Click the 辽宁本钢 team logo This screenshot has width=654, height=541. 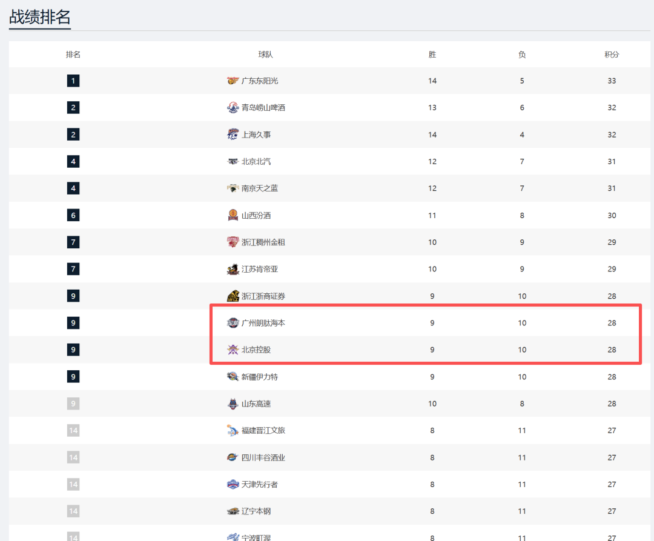(x=233, y=511)
